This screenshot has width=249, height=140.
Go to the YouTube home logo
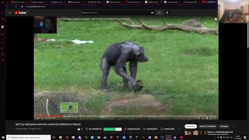click(x=21, y=13)
